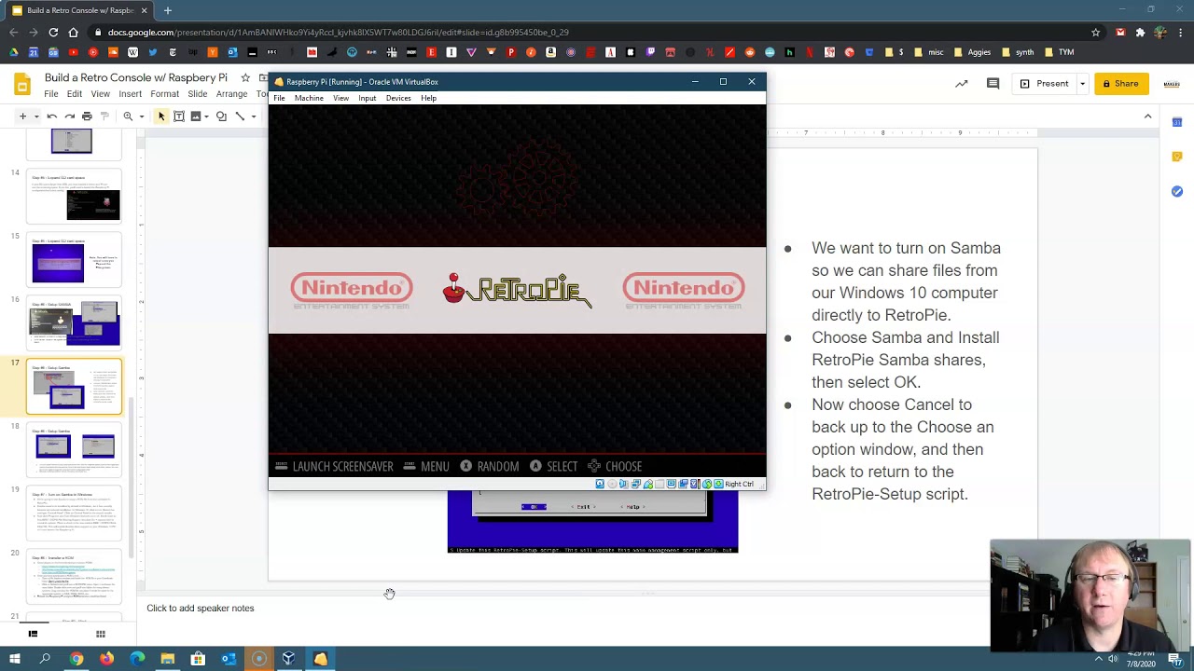Viewport: 1194px width, 671px height.
Task: Open the synth bookmark folder
Action: point(1017,52)
